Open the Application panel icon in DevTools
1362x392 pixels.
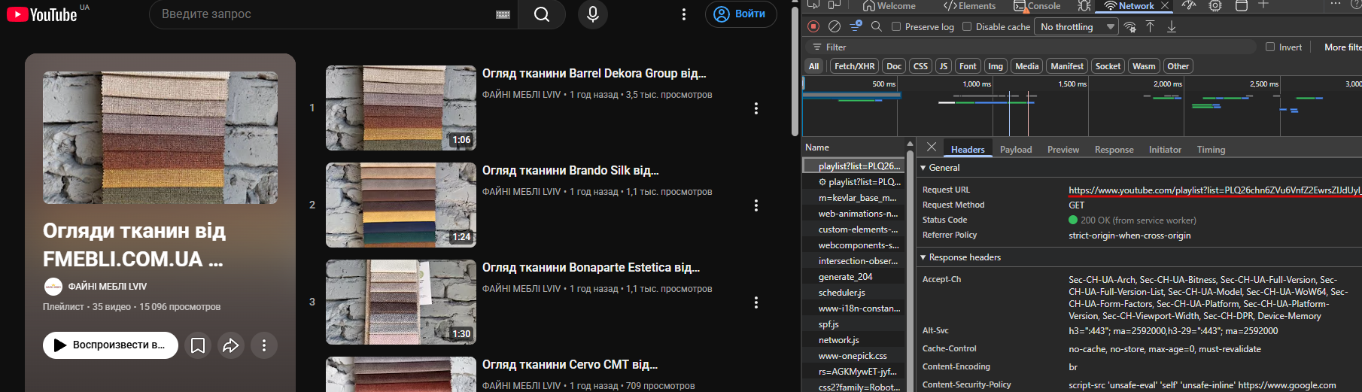point(1242,5)
